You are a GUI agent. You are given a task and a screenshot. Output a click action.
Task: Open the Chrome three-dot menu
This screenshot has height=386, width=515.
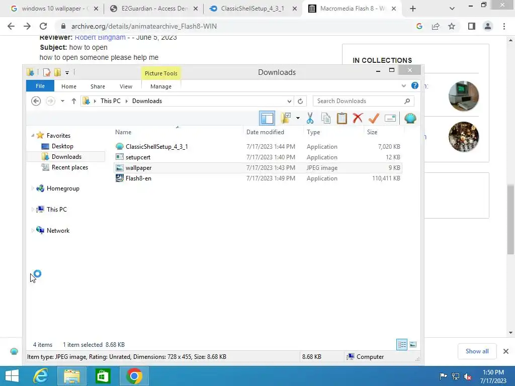(504, 26)
